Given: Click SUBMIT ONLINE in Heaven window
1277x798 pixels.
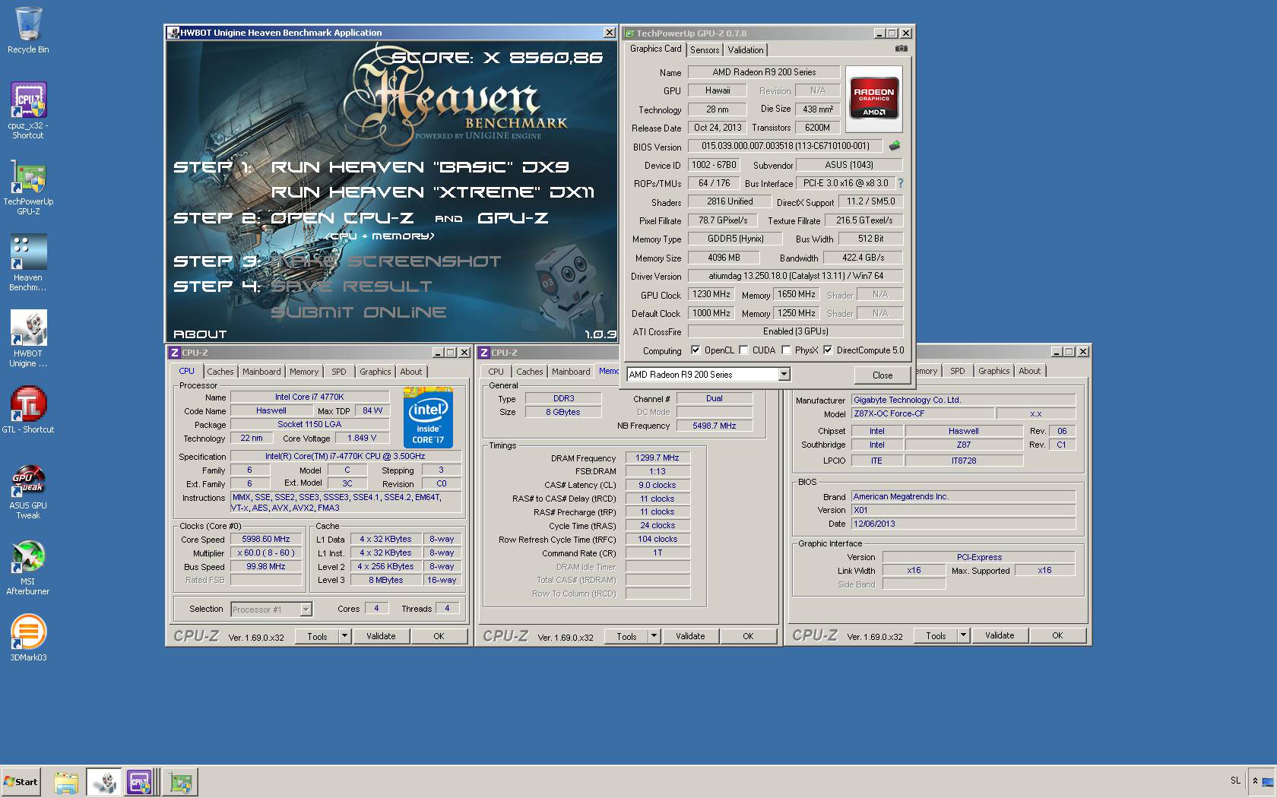Looking at the screenshot, I should (358, 312).
